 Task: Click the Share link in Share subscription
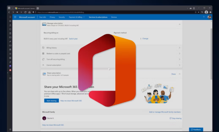(x=173, y=74)
